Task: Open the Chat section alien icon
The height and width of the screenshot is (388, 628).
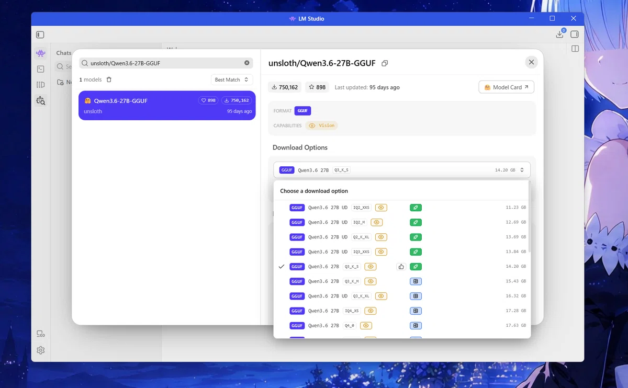Action: click(40, 53)
